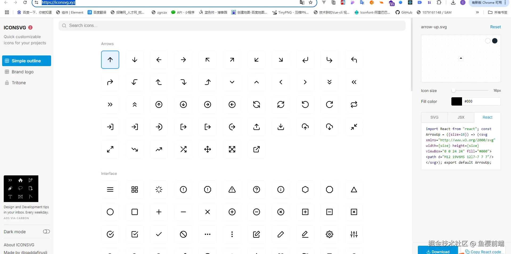Edit the #000 fill color field
This screenshot has width=511, height=254.
481,101
